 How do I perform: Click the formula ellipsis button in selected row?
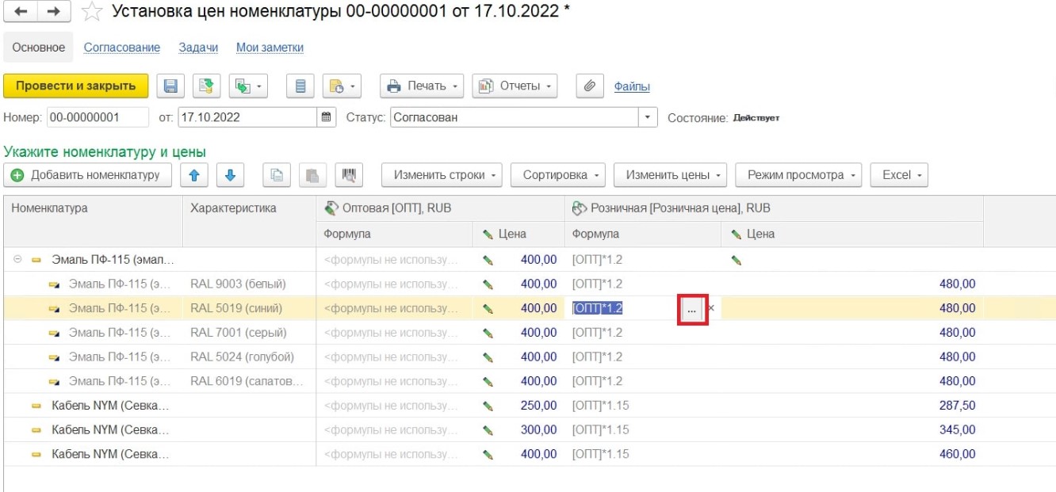click(x=691, y=309)
